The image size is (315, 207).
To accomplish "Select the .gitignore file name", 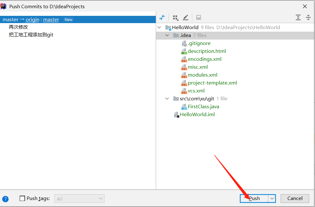I will (x=199, y=43).
